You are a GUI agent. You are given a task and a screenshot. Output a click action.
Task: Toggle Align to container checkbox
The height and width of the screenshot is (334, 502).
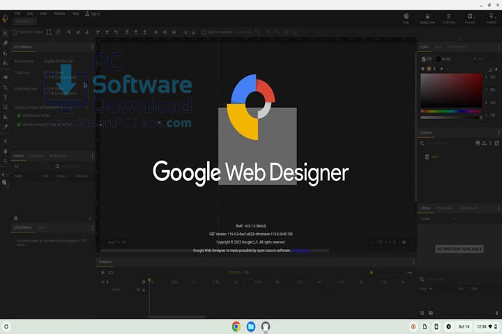(x=204, y=32)
